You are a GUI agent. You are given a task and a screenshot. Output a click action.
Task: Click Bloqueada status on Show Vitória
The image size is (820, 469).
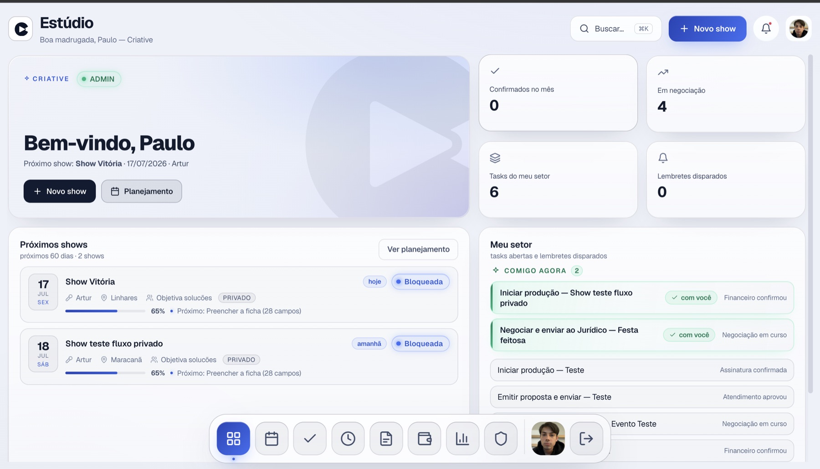pyautogui.click(x=420, y=282)
